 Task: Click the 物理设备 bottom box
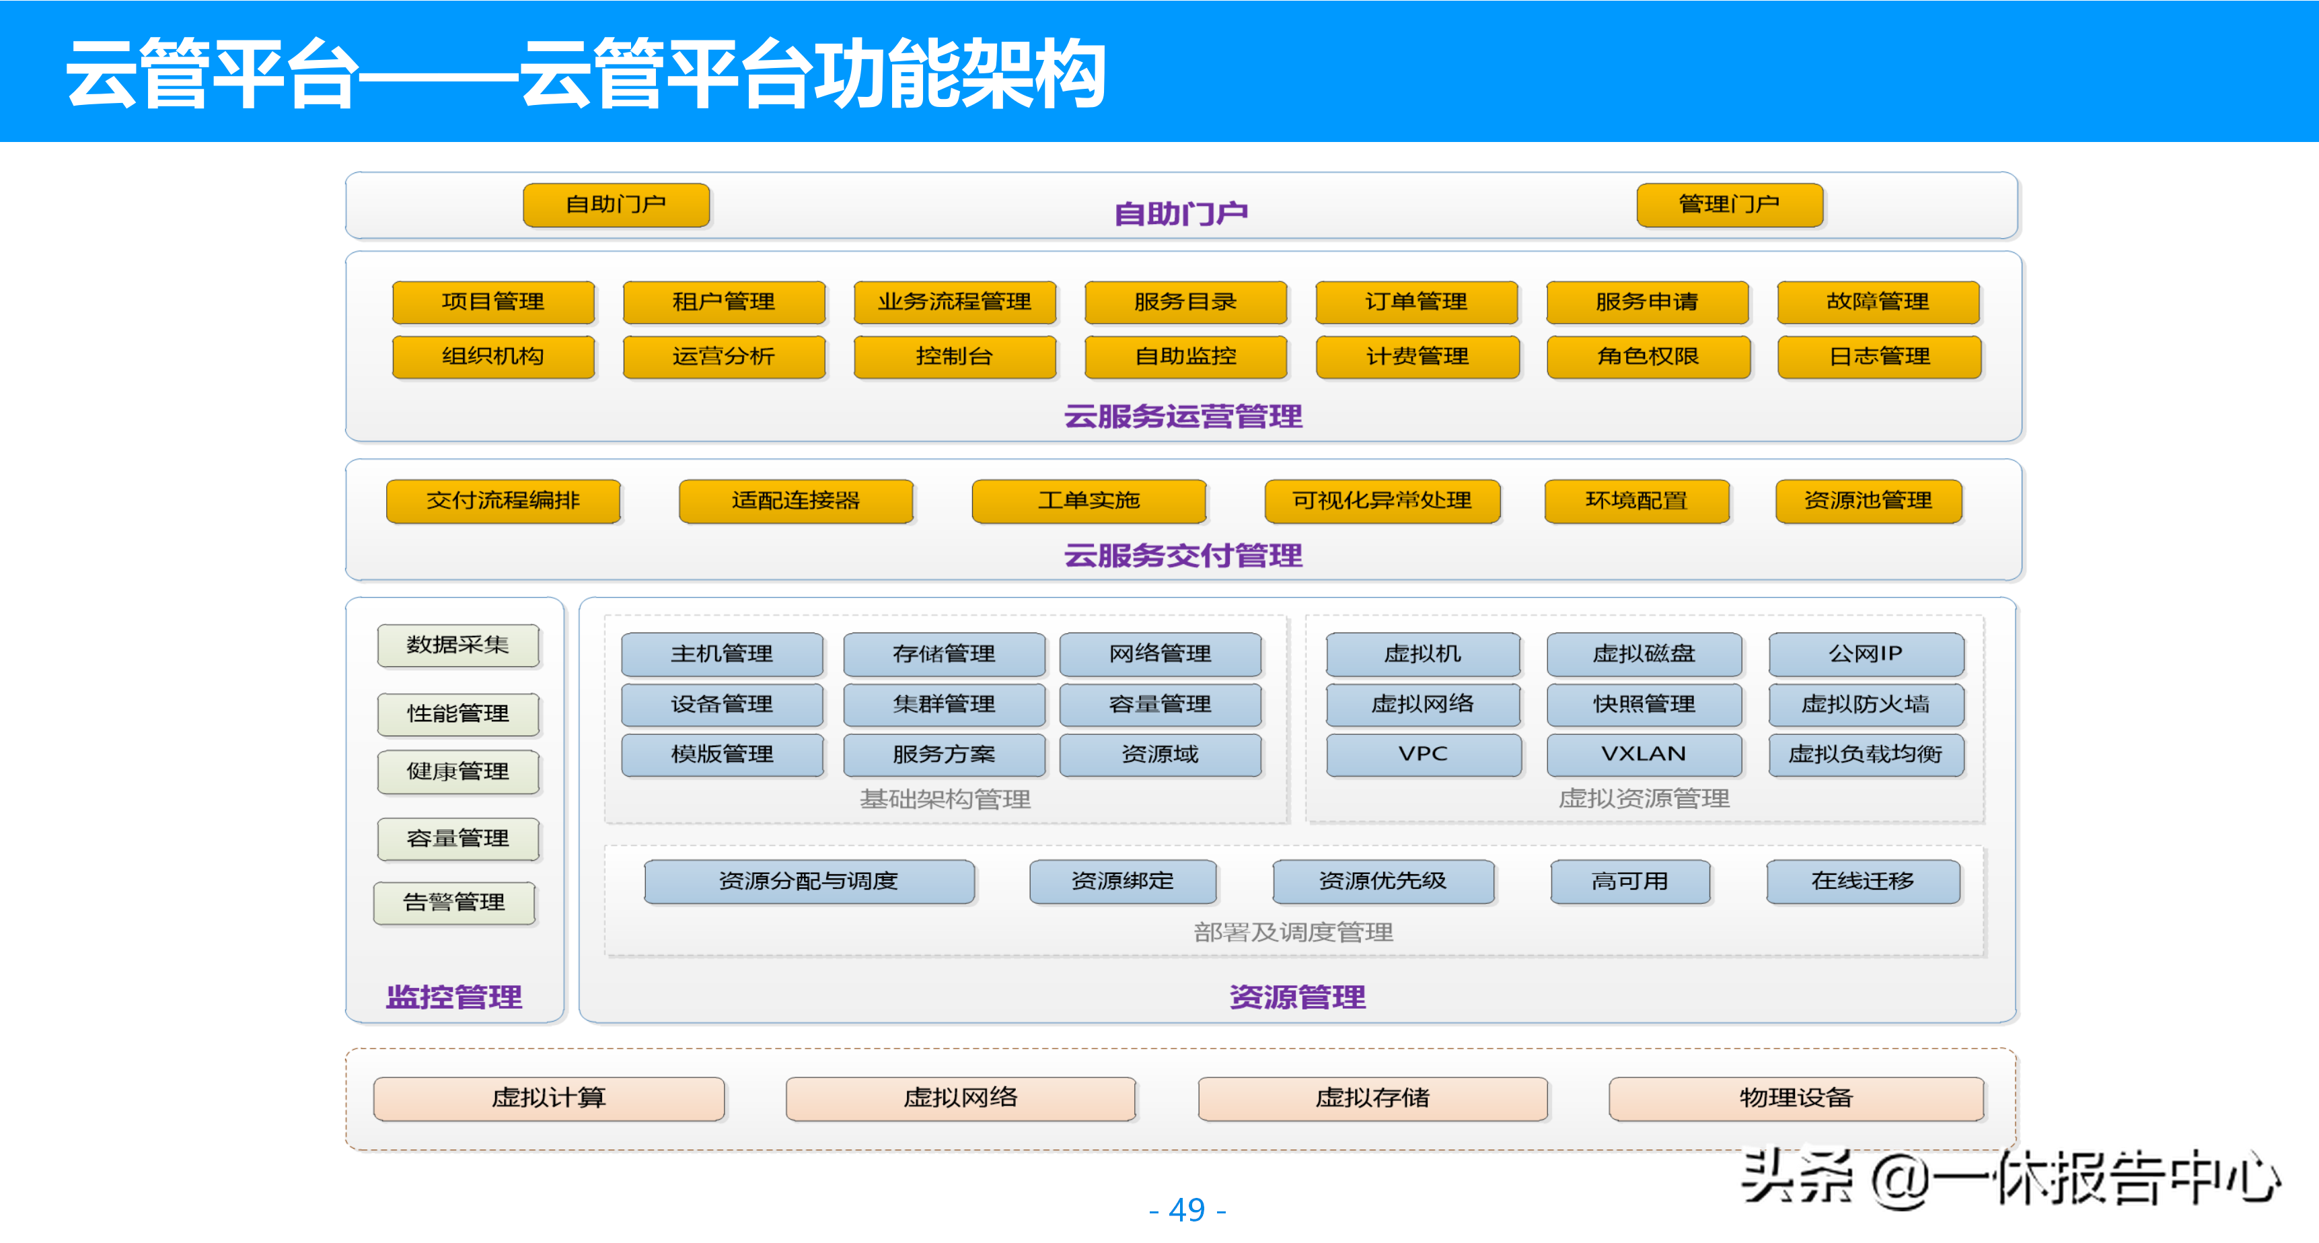click(1796, 1098)
